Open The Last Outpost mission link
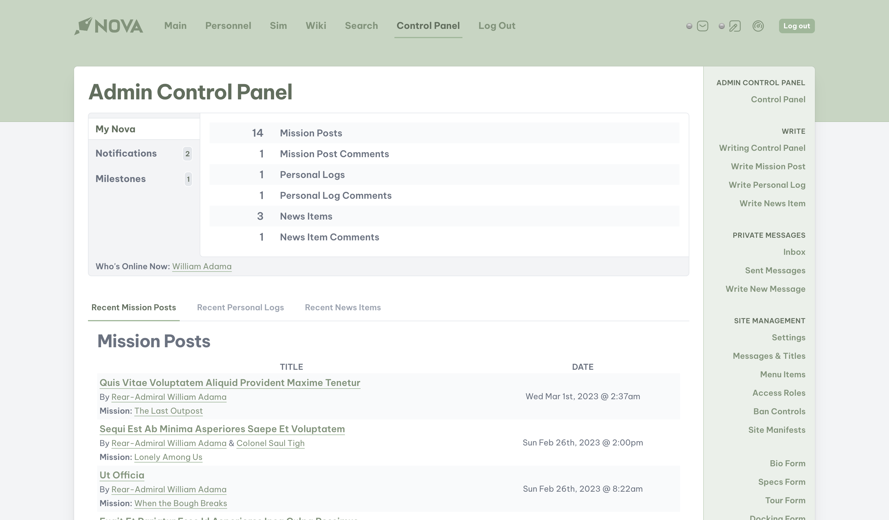The height and width of the screenshot is (520, 889). [168, 411]
